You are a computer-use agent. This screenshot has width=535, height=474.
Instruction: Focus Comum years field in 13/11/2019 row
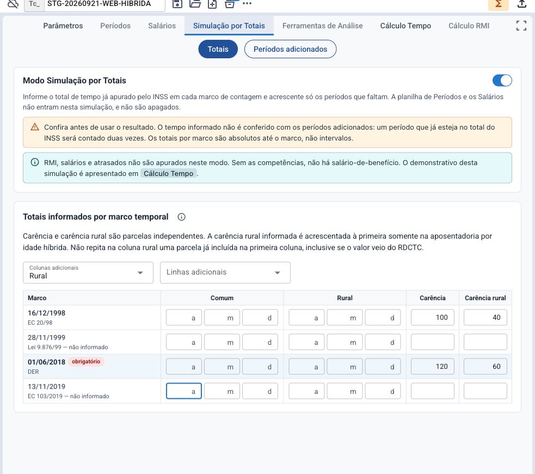(184, 391)
